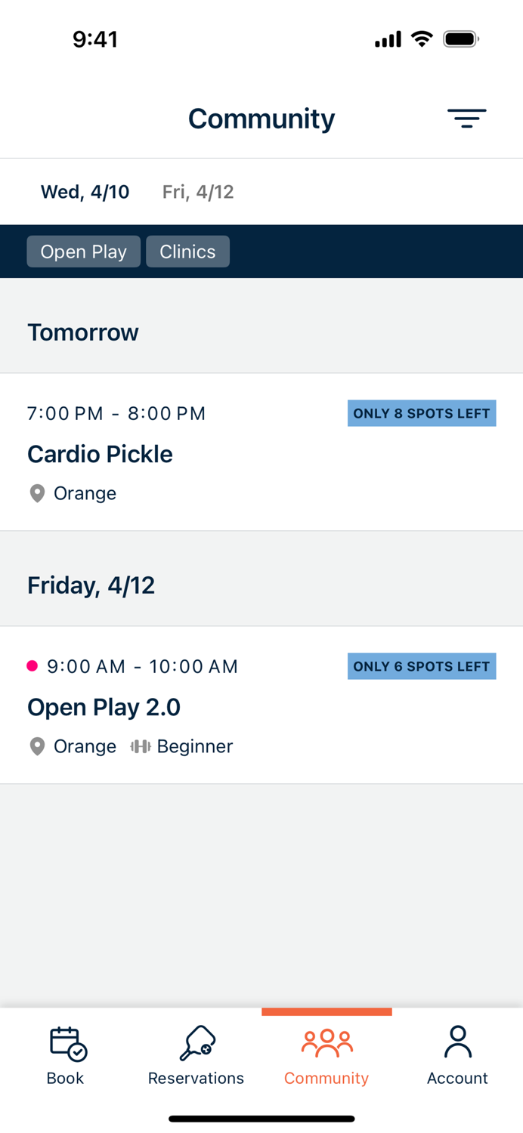Switch to the Fri, 4/12 date tab
This screenshot has height=1133, width=523.
(x=198, y=192)
